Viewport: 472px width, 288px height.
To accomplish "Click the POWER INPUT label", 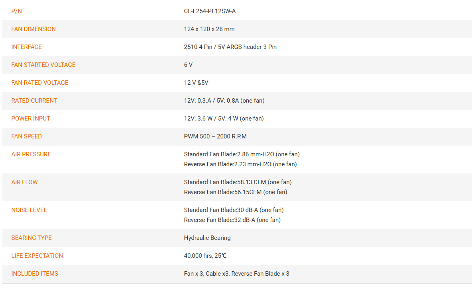I will [31, 119].
